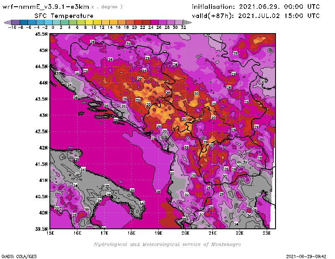This screenshot has width=335, height=259.
Task: Click the legend swatch between 10 and 12
Action: pyautogui.click(x=97, y=22)
